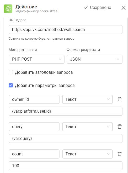The width and height of the screenshot is (128, 173).
Task: Edit the {var:platform.user.id} value field
Action: [66, 111]
